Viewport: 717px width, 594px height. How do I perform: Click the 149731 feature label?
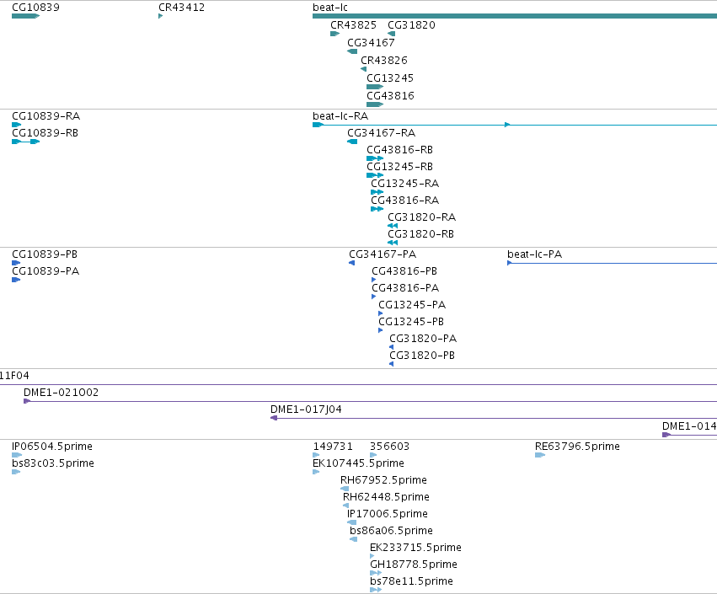[x=333, y=447]
